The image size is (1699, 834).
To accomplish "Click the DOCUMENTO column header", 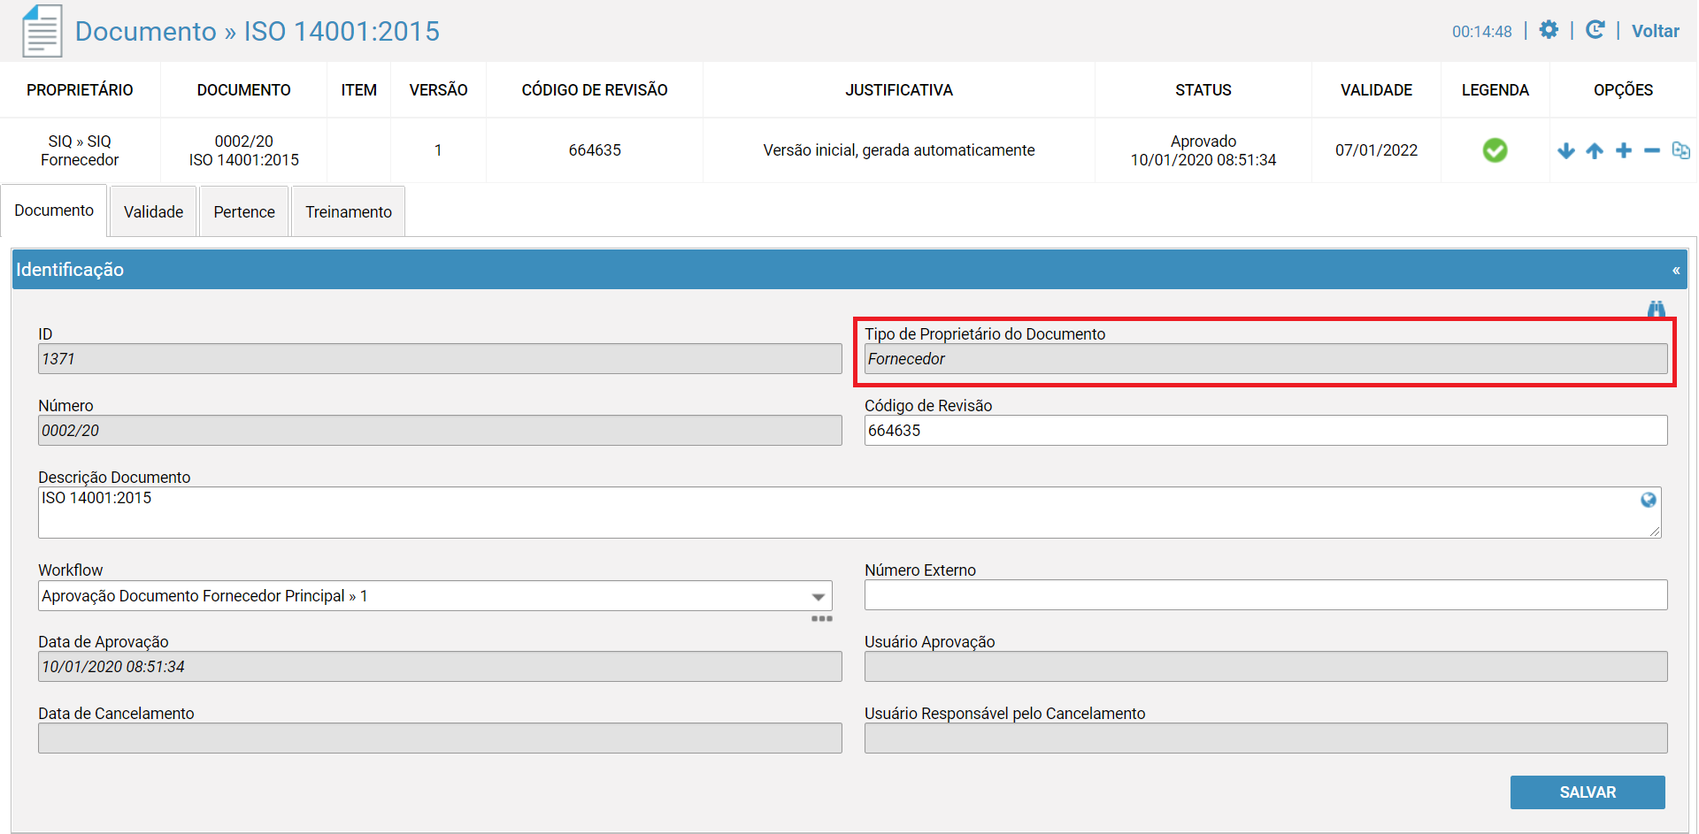I will [243, 90].
